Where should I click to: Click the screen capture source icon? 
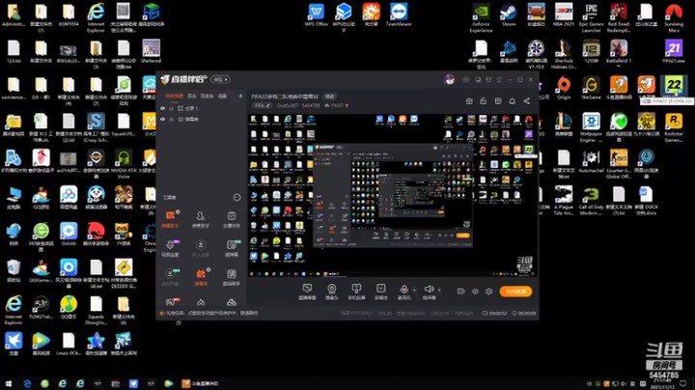(x=307, y=289)
